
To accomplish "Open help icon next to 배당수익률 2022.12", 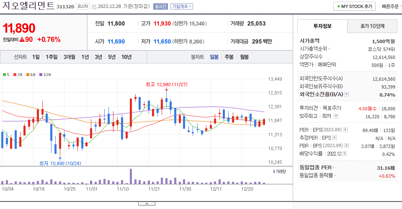I will [345, 154].
